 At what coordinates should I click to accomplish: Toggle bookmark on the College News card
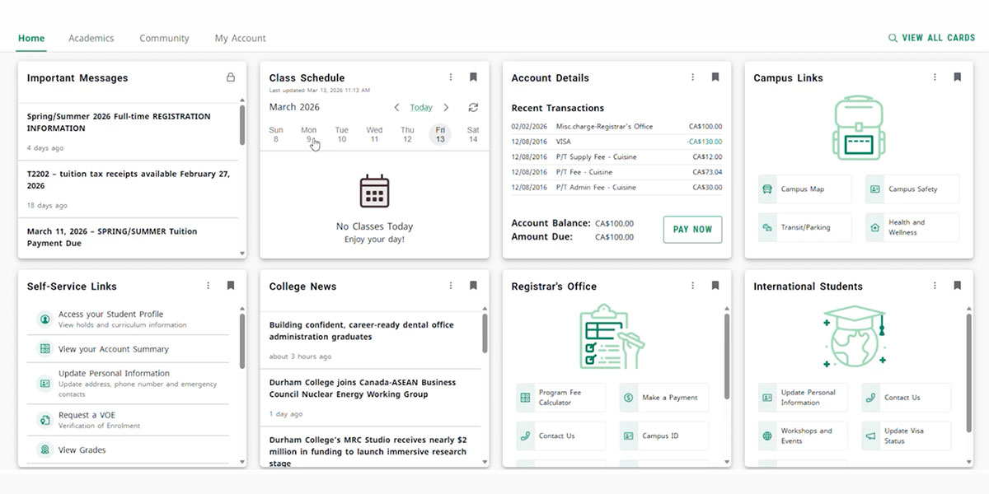click(x=473, y=286)
